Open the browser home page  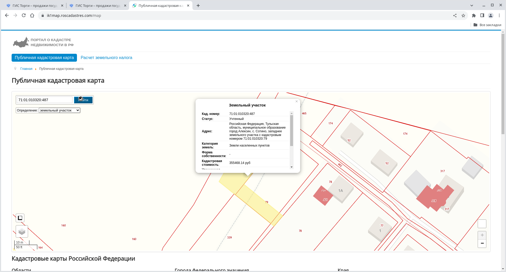[x=32, y=16]
